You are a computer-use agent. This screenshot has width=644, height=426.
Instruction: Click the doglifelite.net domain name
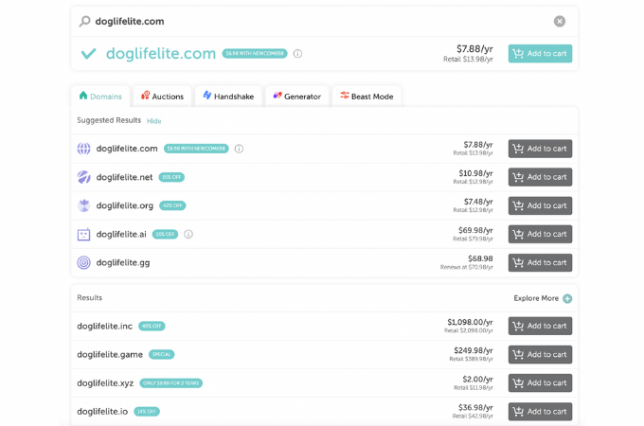coord(124,177)
